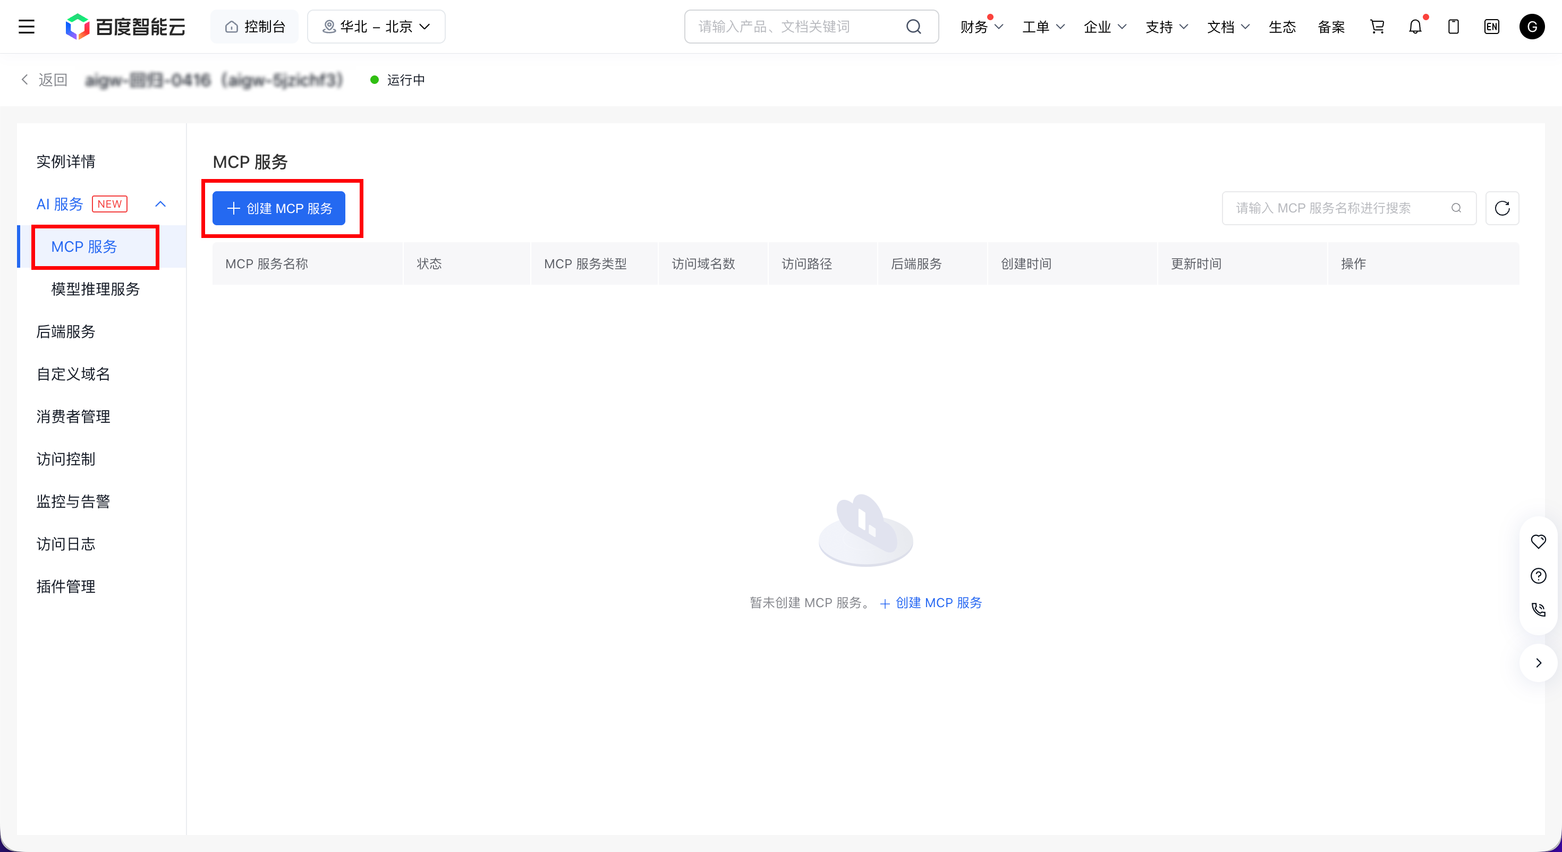Expand the 支持 menu
The image size is (1562, 852).
(x=1166, y=27)
